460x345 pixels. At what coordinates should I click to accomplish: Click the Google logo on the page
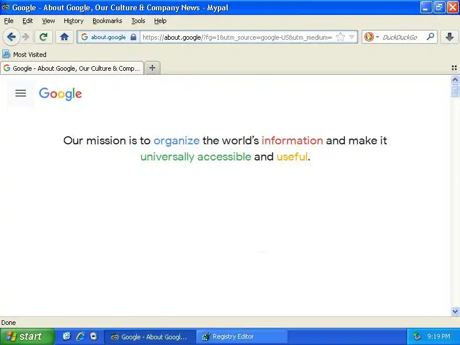(x=60, y=94)
